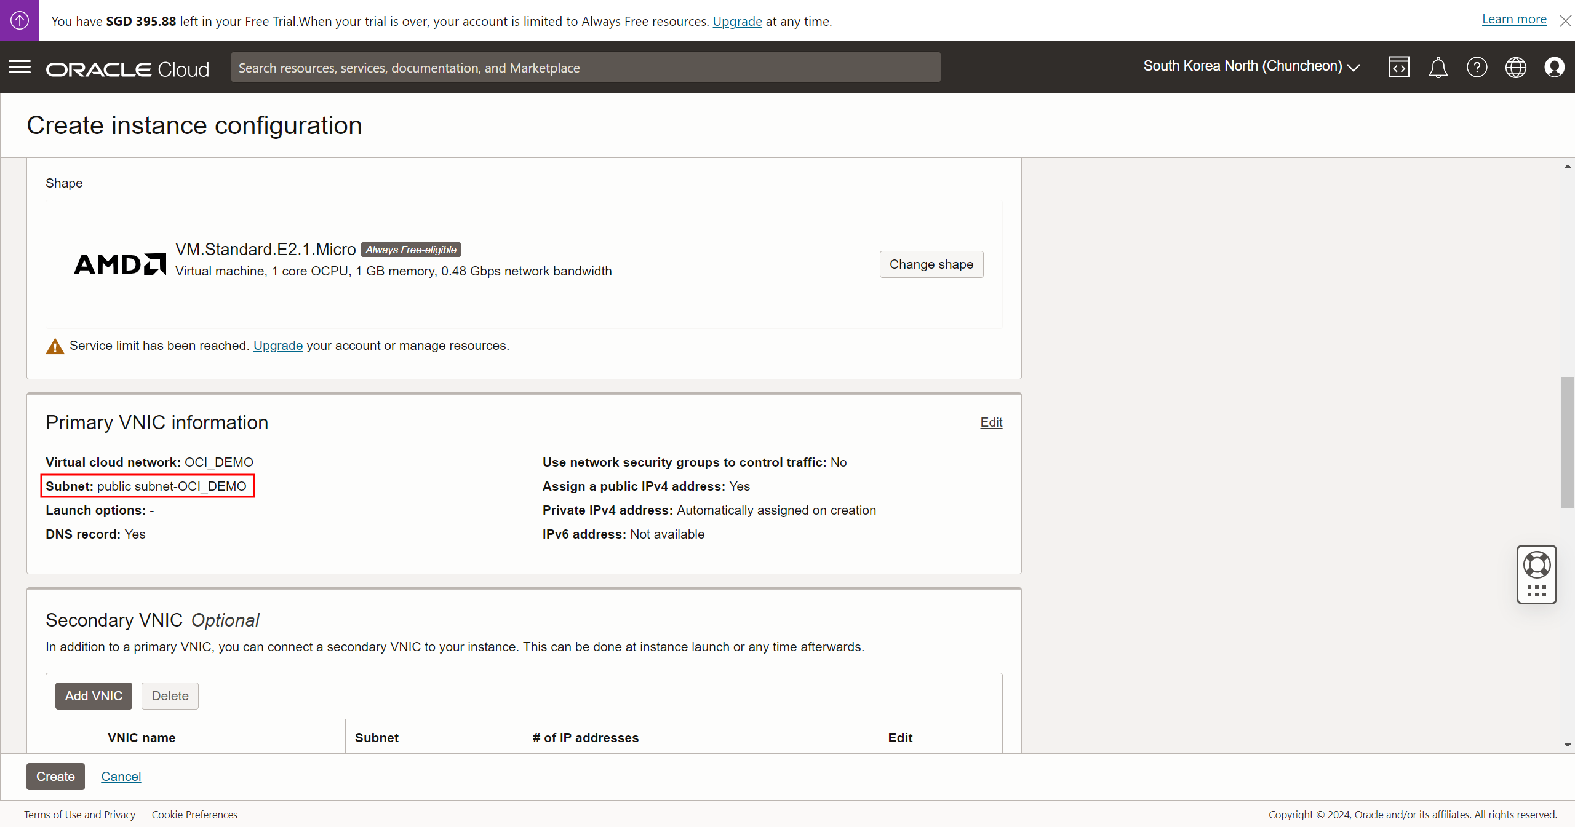Open the support lifebuoy widget
This screenshot has height=827, width=1575.
pyautogui.click(x=1536, y=565)
